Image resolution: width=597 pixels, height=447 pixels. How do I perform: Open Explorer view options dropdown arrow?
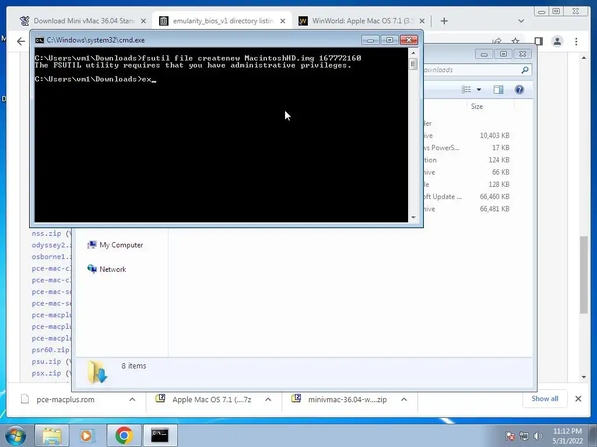tap(479, 90)
